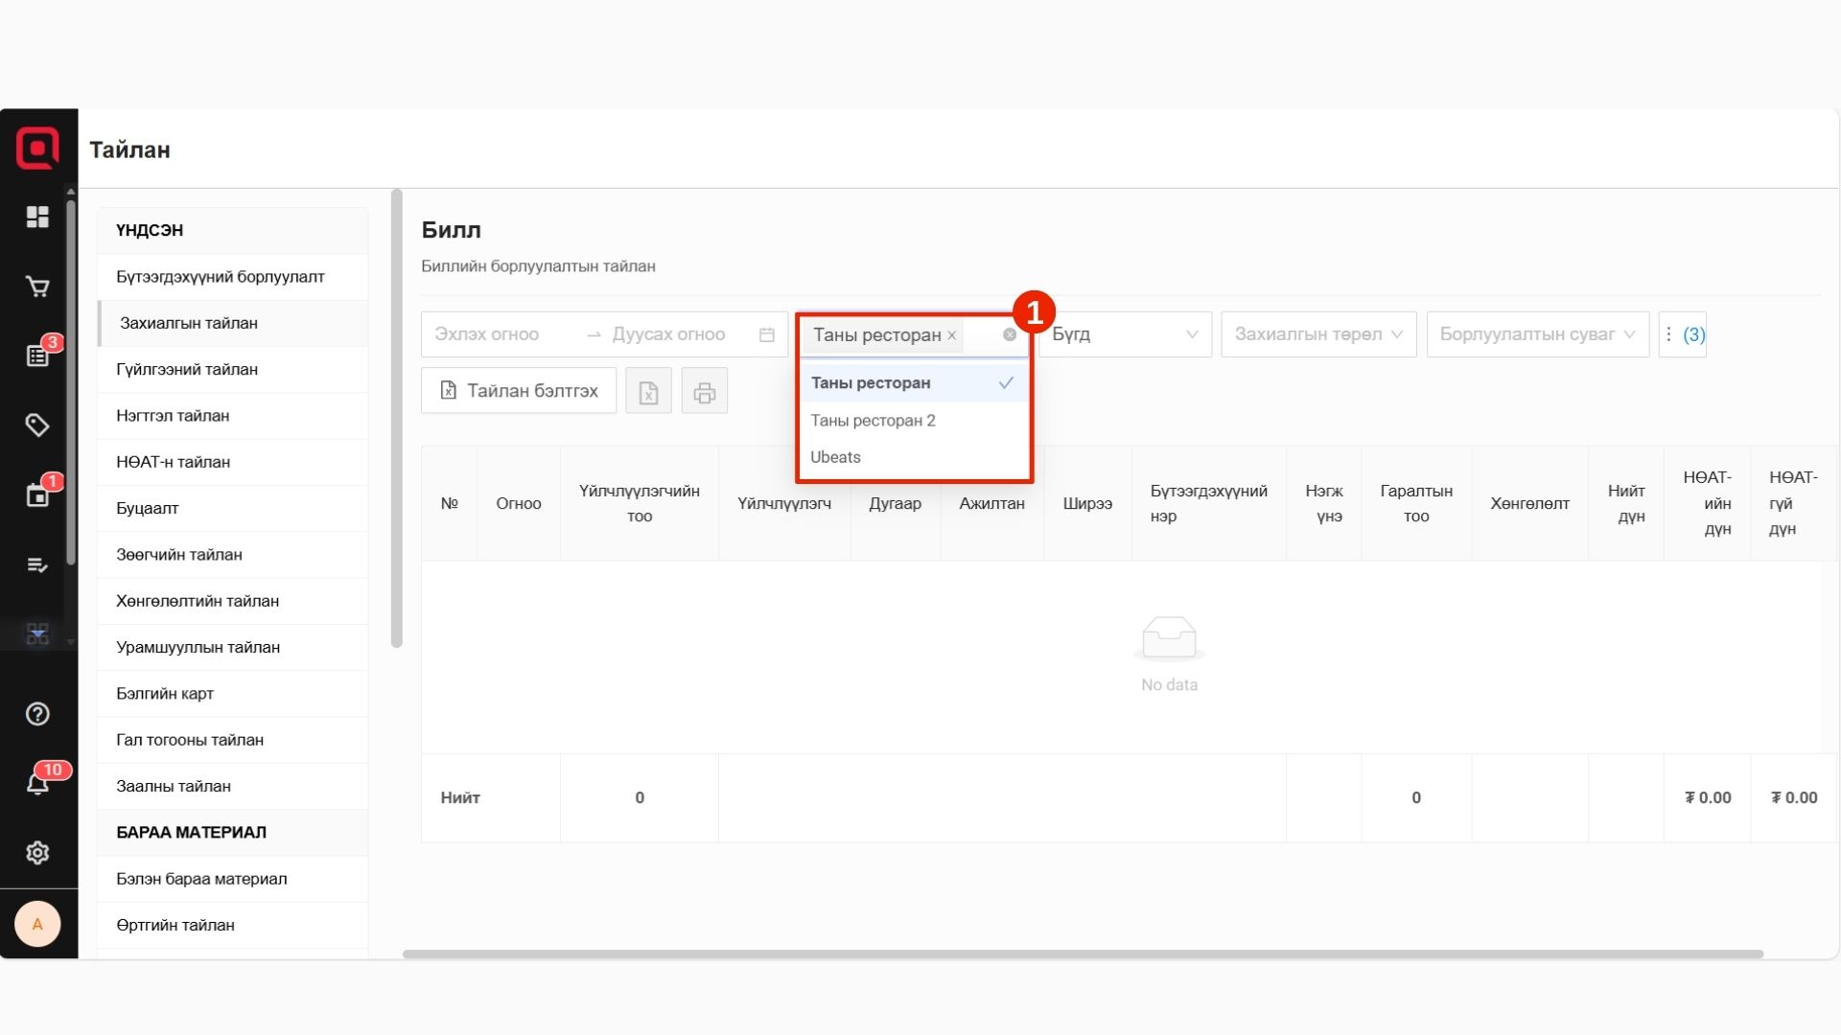Select the Ubeats branch option
This screenshot has width=1841, height=1035.
(x=835, y=457)
